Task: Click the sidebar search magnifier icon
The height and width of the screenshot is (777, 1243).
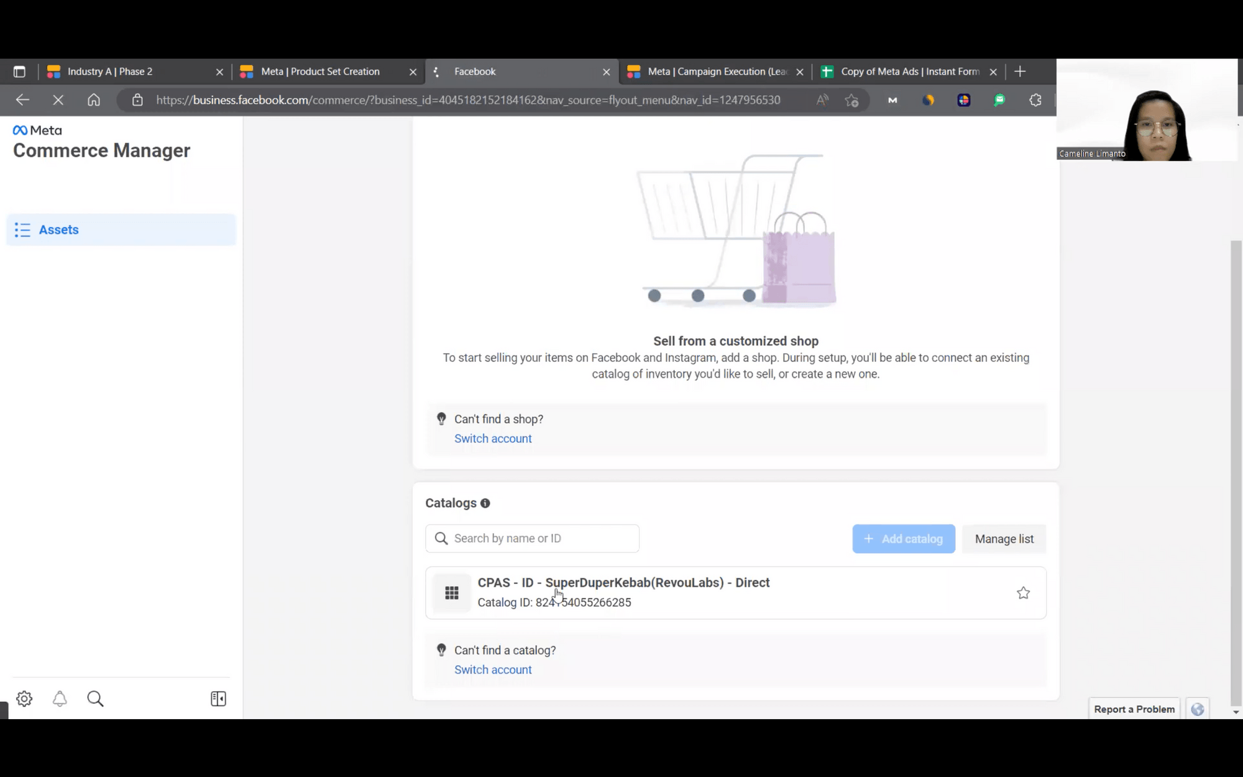Action: tap(95, 699)
